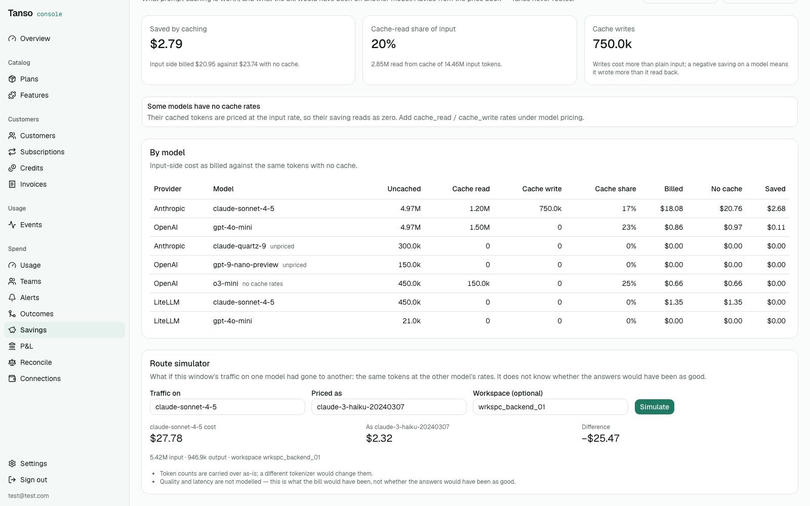
Task: Open the Overview page
Action: [64, 38]
